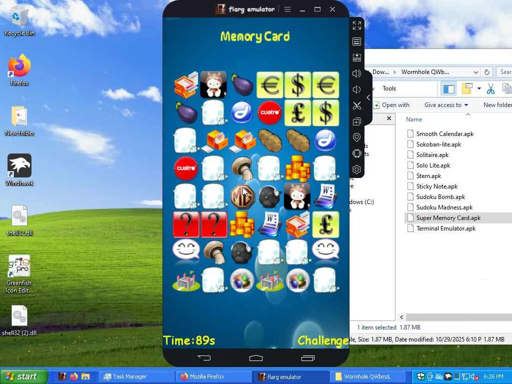Click the Explorer horizontal scrollbar left arrow
Image resolution: width=512 pixels, height=384 pixels.
(401, 317)
